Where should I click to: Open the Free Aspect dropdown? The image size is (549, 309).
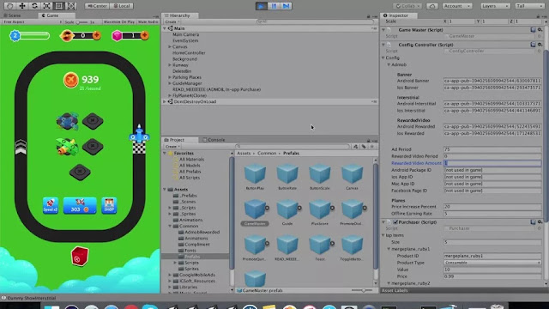tap(33, 21)
